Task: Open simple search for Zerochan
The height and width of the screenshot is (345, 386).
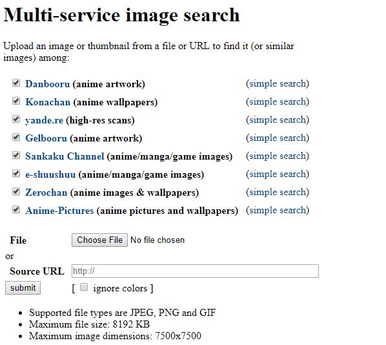Action: click(278, 193)
